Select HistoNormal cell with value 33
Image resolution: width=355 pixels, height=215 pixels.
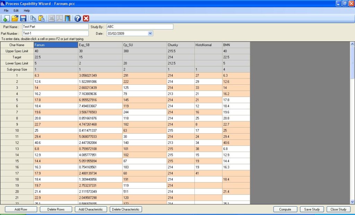click(208, 88)
